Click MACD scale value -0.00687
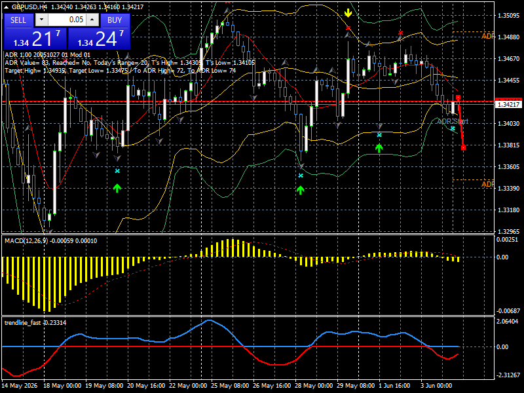 click(508, 310)
